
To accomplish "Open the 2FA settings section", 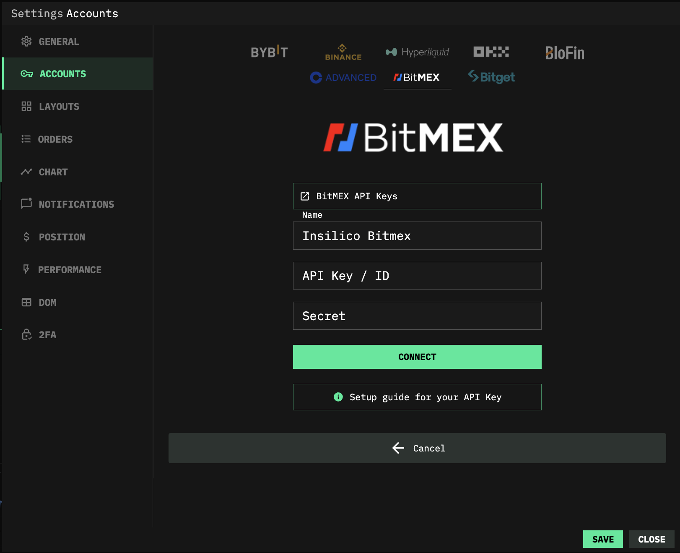I will click(x=47, y=335).
